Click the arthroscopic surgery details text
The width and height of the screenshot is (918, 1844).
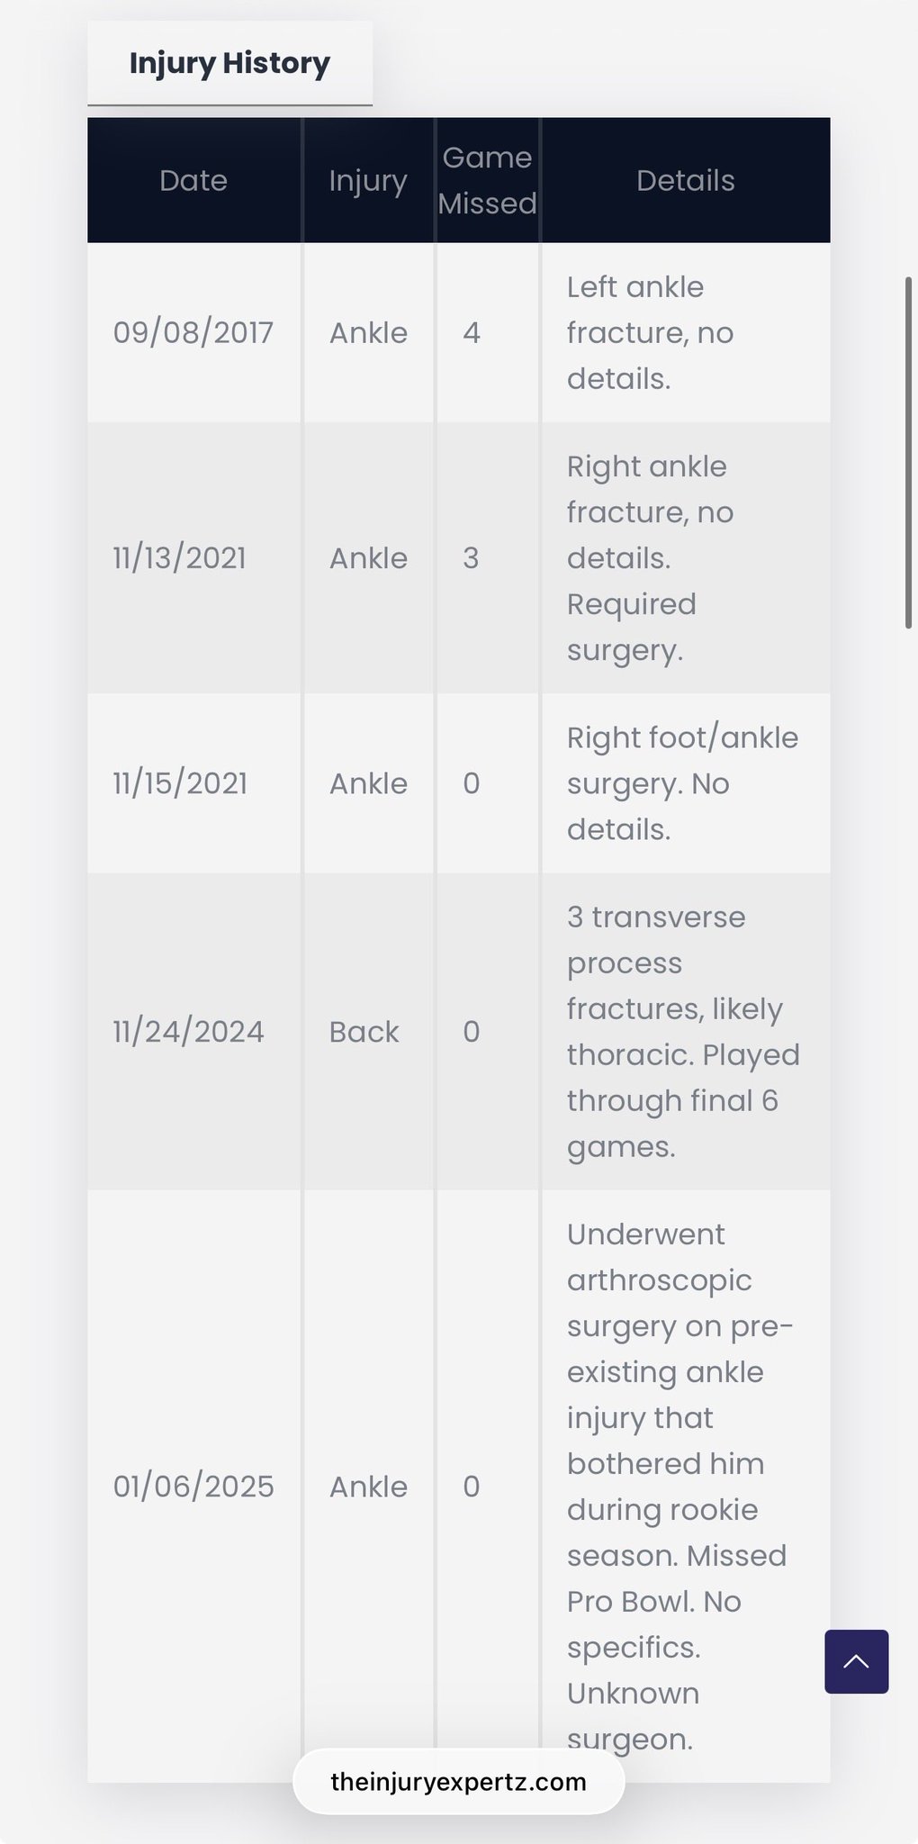point(679,1486)
